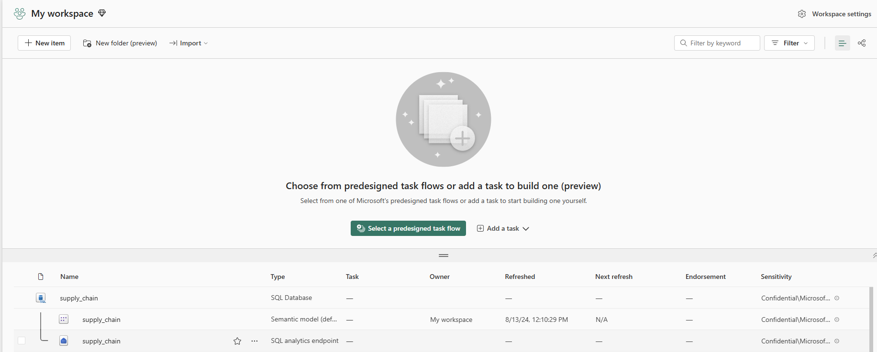Click the supply_chain semantic model icon
This screenshot has width=877, height=352.
(x=64, y=320)
